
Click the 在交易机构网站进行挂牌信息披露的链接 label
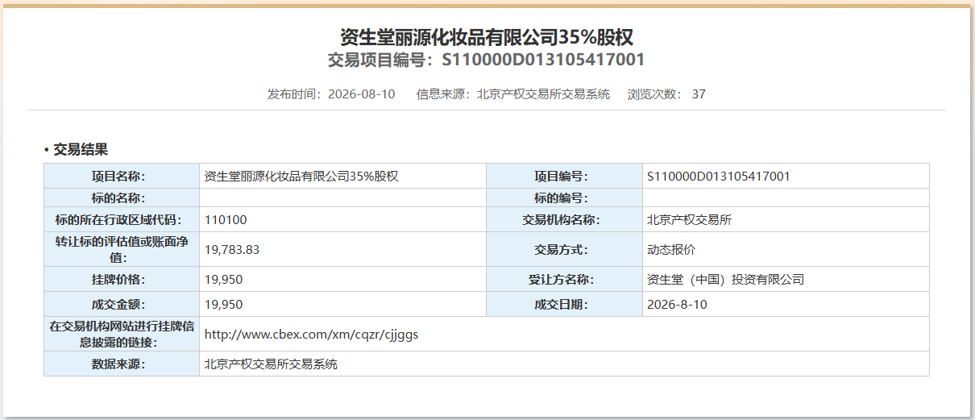click(x=122, y=334)
